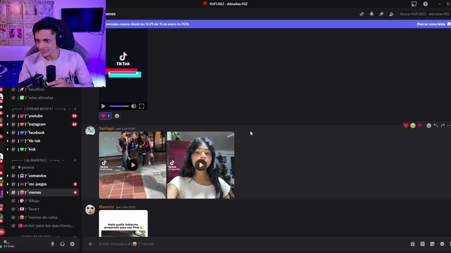Viewport: 451px width, 253px height.
Task: Forward Santiago's message
Action: [x=443, y=125]
